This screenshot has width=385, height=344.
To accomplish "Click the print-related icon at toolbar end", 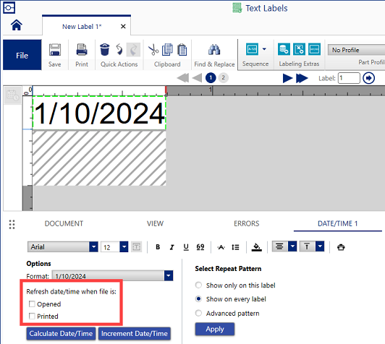I will point(341,247).
